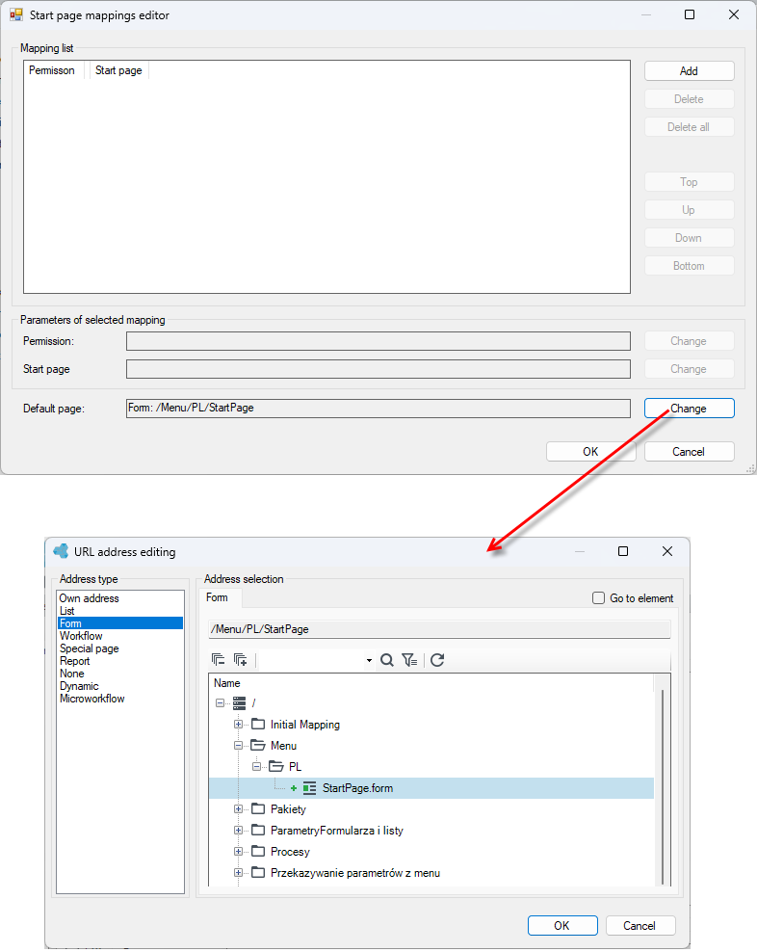Select the Initial Mapping row label
The height and width of the screenshot is (952, 757).
point(305,725)
